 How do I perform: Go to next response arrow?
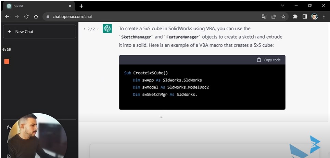98,29
